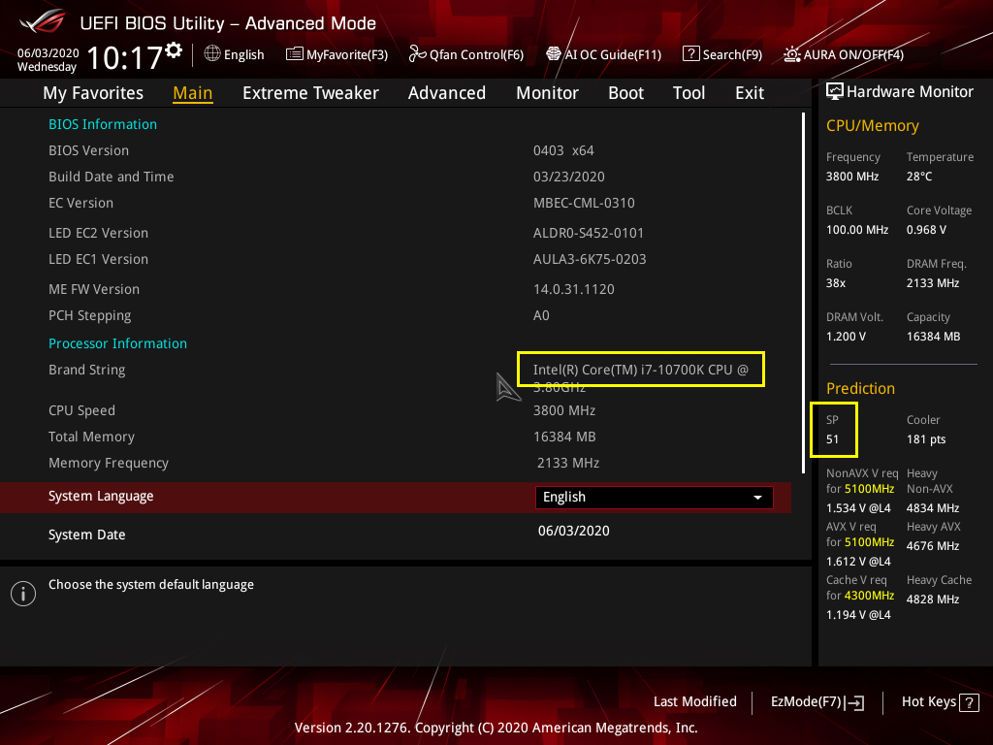The image size is (993, 745).
Task: Toggle AURA ON/OFF(F4) lighting
Action: coord(844,54)
